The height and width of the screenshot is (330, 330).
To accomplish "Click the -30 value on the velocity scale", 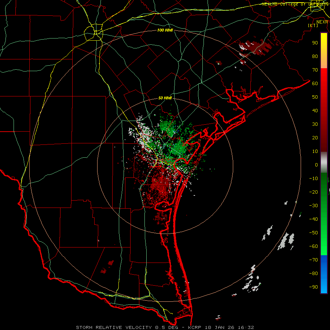I will pos(313,206).
